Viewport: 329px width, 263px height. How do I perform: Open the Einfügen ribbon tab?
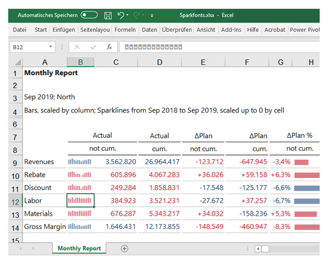click(x=64, y=30)
